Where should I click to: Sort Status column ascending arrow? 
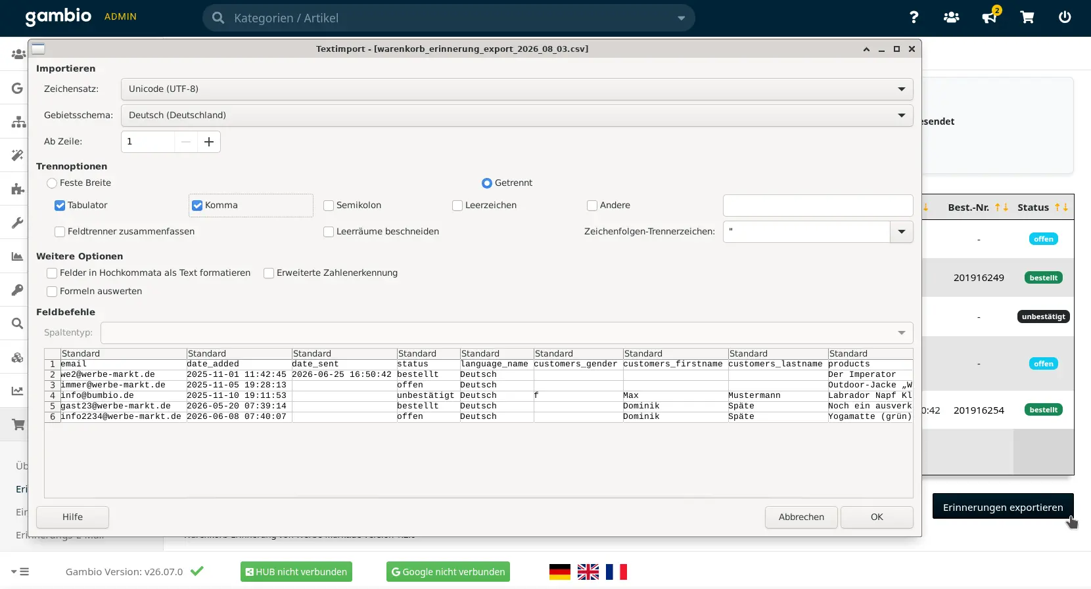point(1057,207)
